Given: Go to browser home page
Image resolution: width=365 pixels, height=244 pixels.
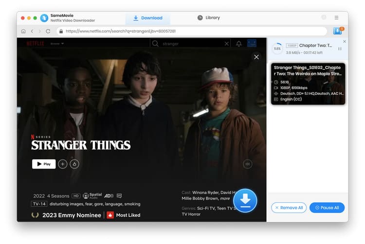Looking at the screenshot, I should coord(23,31).
